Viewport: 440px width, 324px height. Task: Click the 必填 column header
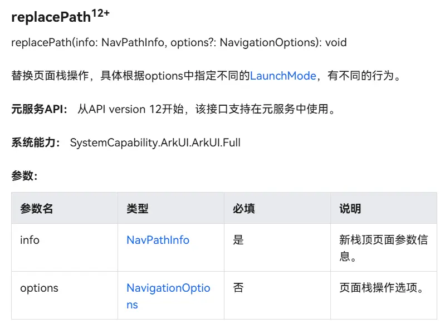pos(244,209)
